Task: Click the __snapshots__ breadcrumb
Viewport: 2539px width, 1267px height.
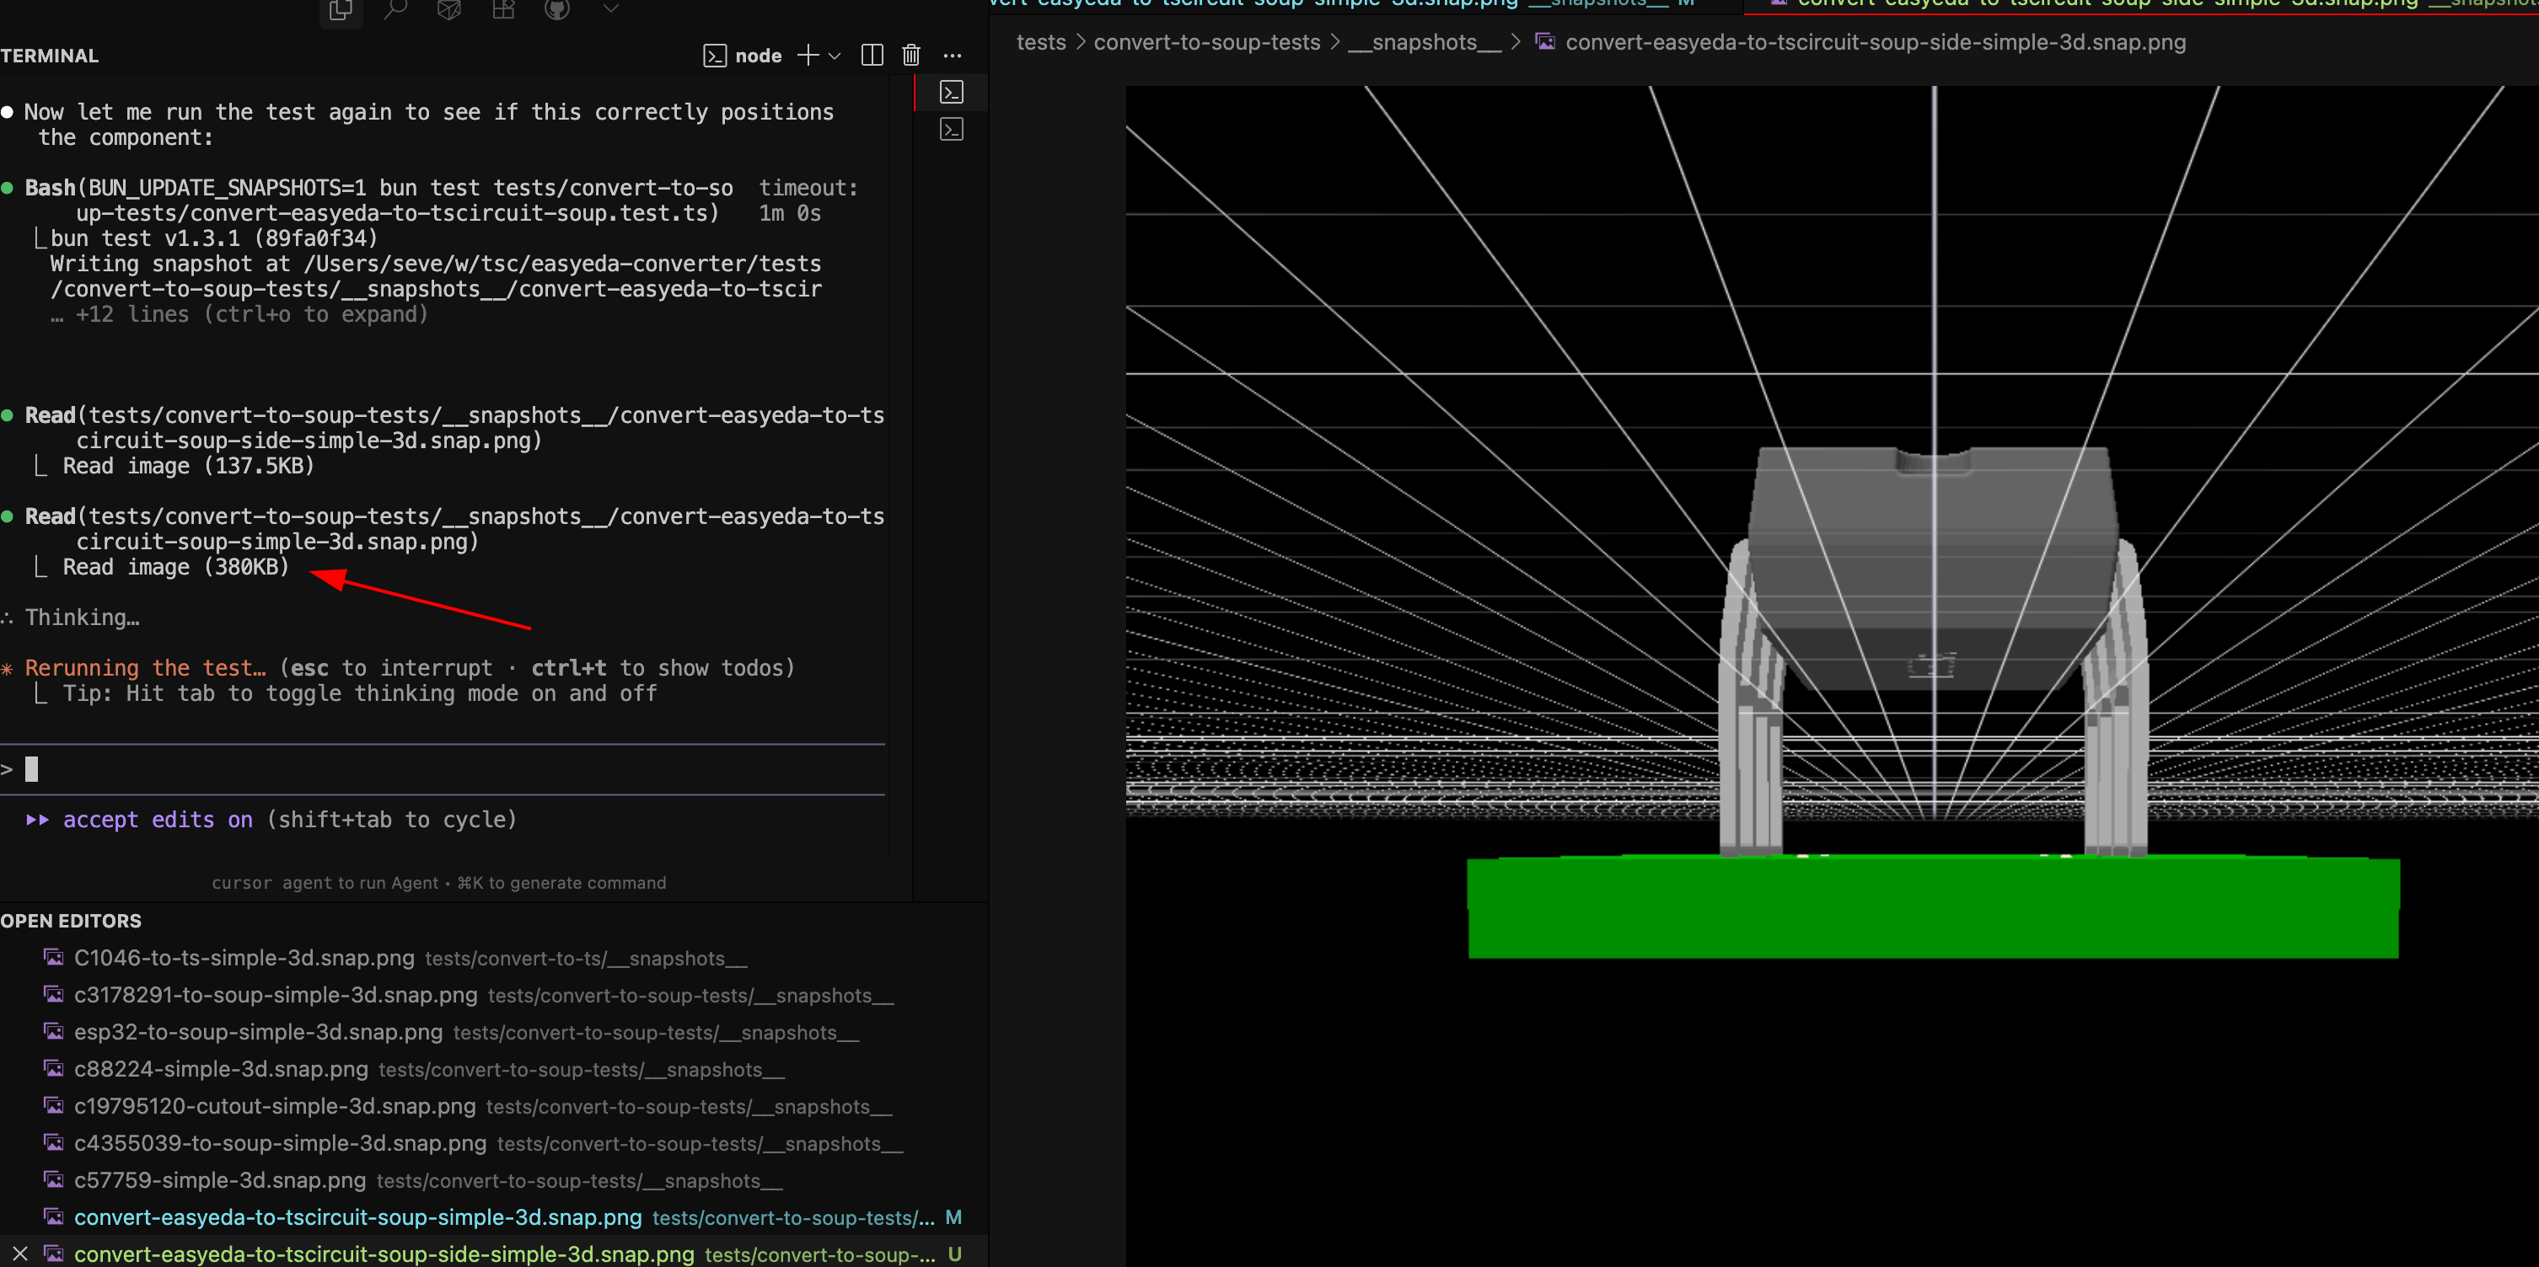Action: pyautogui.click(x=1425, y=42)
